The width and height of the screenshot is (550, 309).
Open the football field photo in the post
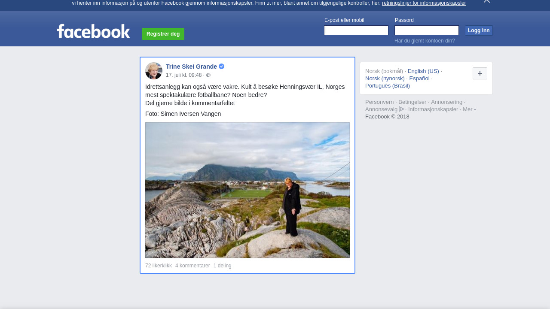tap(247, 190)
